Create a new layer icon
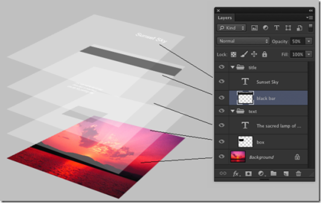Image resolution: width=321 pixels, height=203 pixels. pos(286,174)
